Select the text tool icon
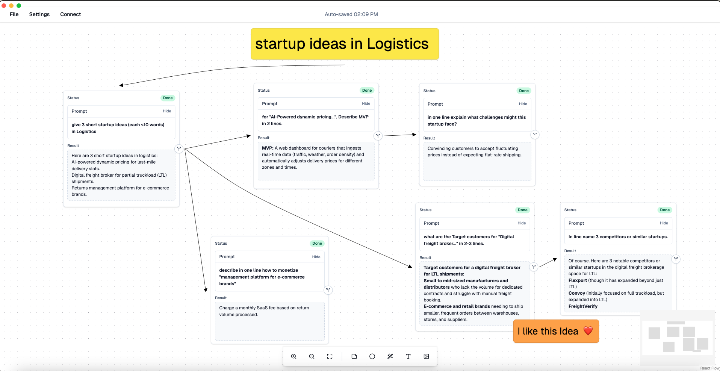The width and height of the screenshot is (720, 371). [408, 356]
